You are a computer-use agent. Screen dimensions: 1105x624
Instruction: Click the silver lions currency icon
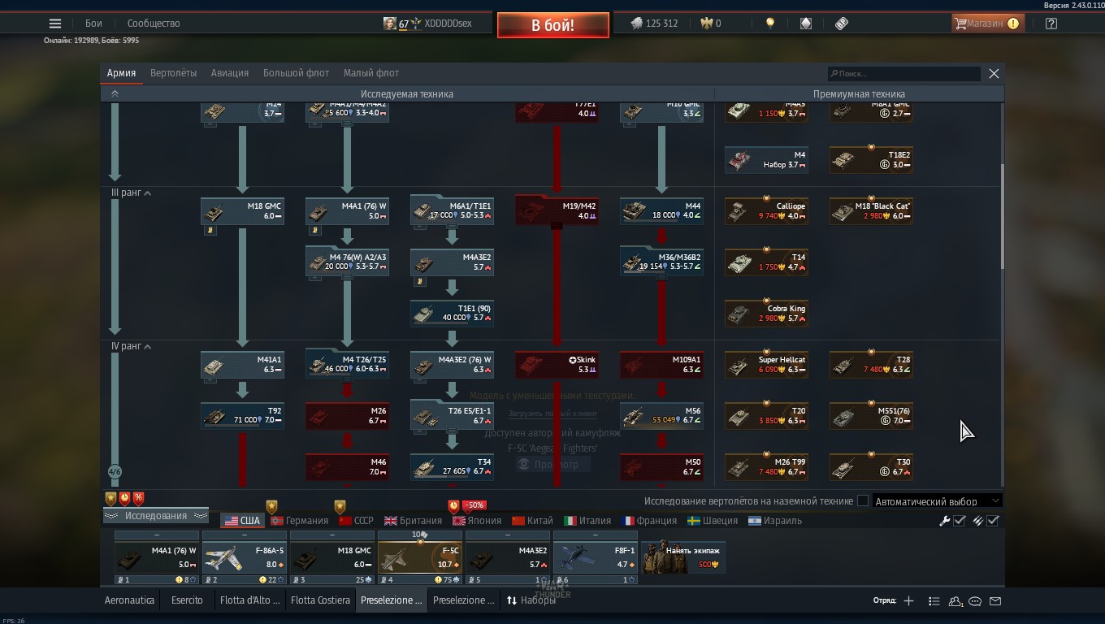tap(636, 24)
